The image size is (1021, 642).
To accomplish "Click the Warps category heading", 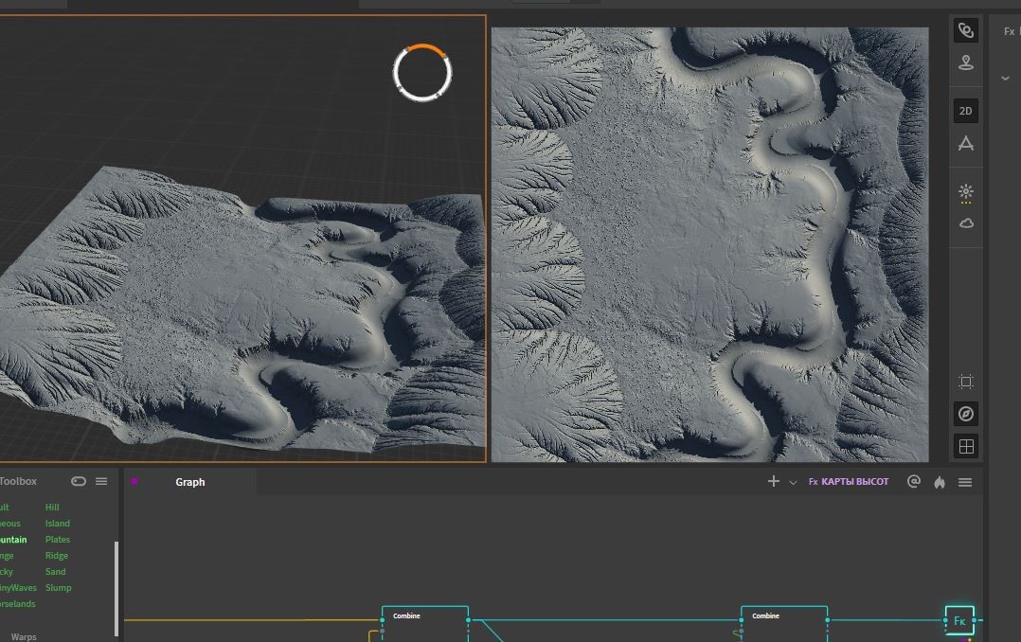I will [x=24, y=636].
